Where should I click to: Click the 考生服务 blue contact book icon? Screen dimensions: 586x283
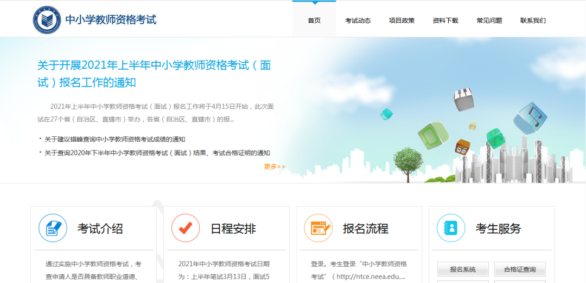click(450, 228)
